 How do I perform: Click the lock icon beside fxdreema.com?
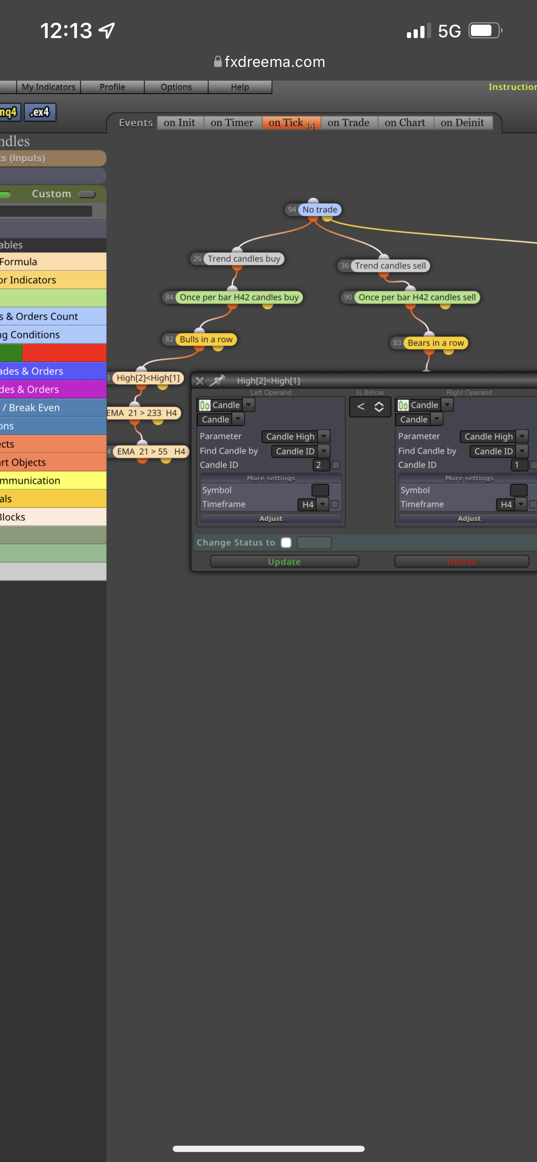tap(218, 61)
